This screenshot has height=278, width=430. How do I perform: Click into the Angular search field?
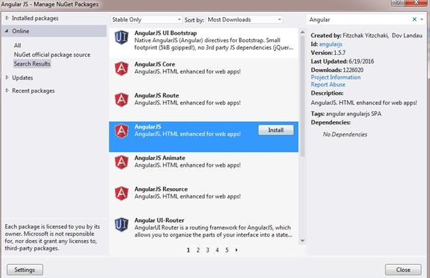point(359,19)
